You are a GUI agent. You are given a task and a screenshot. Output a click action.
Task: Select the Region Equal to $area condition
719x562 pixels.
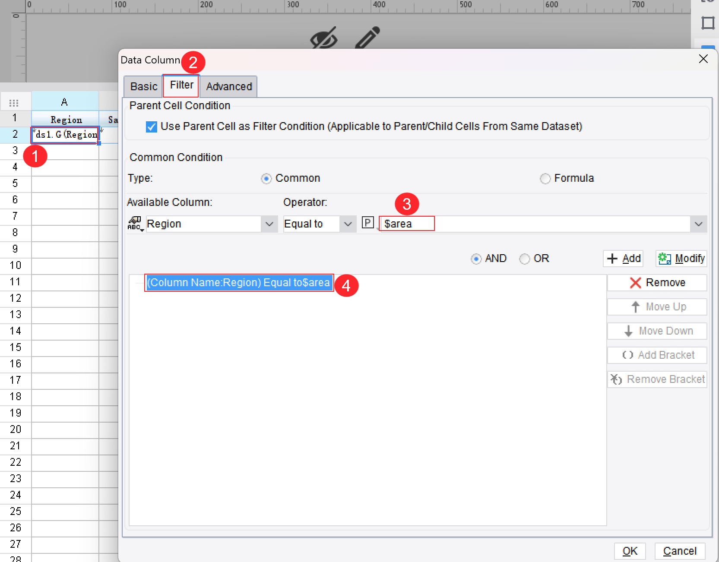point(239,283)
